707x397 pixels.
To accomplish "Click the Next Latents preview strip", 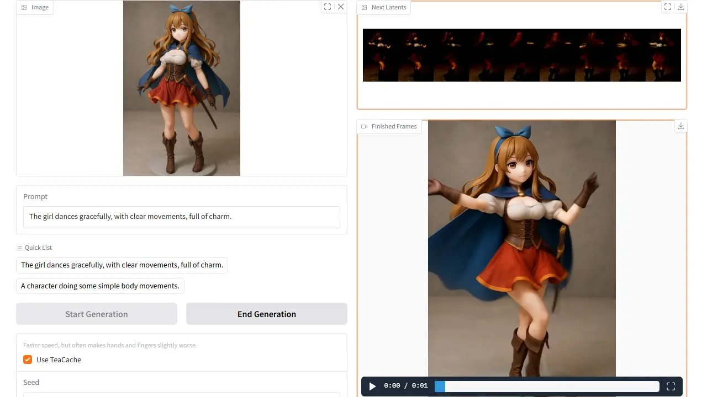I will coord(522,55).
